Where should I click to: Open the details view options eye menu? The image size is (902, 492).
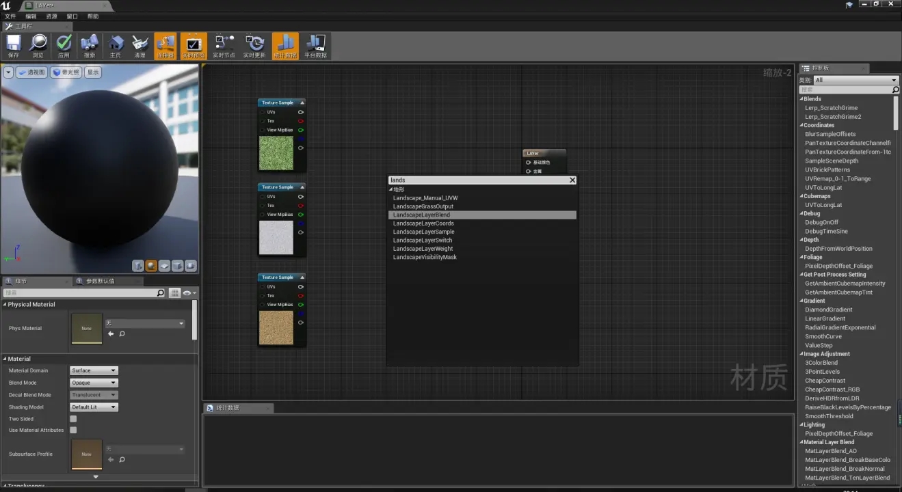[189, 293]
